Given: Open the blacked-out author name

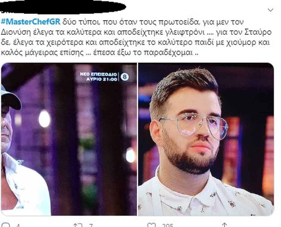Looking at the screenshot, I should (63, 7).
